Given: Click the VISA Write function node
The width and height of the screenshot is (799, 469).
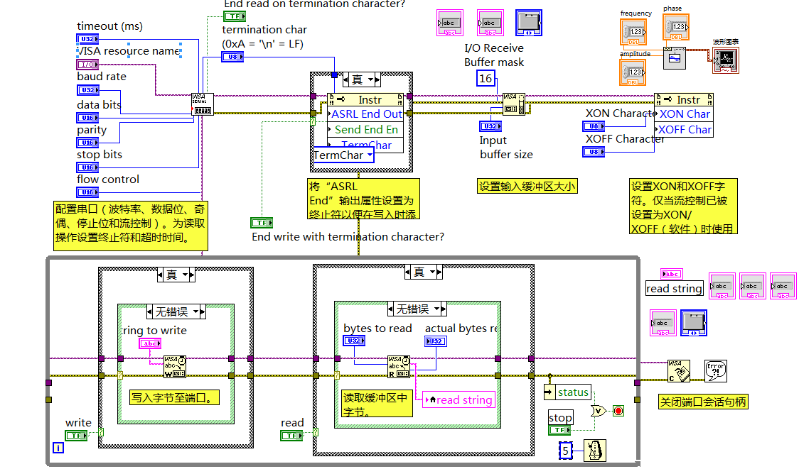Looking at the screenshot, I should pos(174,366).
